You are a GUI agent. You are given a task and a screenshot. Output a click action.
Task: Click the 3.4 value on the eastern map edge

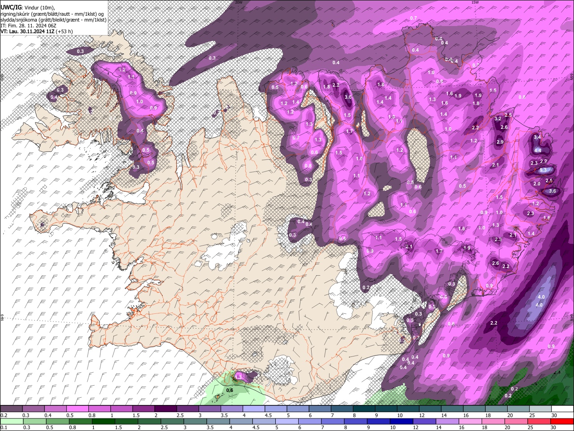click(537, 137)
